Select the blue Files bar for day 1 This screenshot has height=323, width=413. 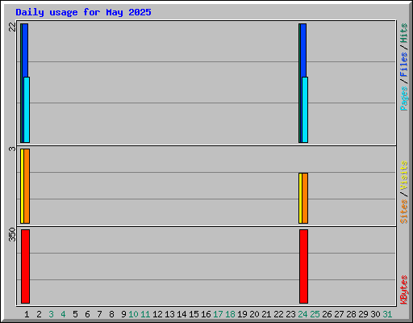(x=25, y=50)
